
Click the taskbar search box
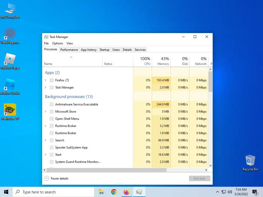pos(53,192)
